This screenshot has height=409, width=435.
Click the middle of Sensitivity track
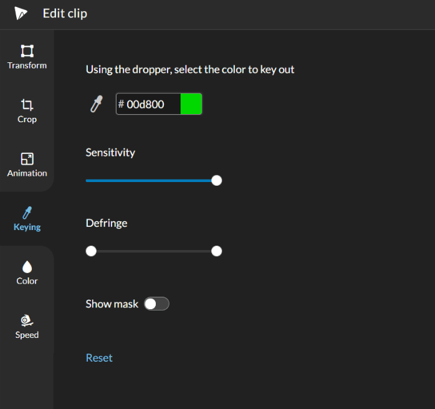pyautogui.click(x=151, y=180)
